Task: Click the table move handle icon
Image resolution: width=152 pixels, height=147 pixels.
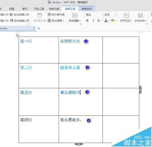Action: click(17, 35)
